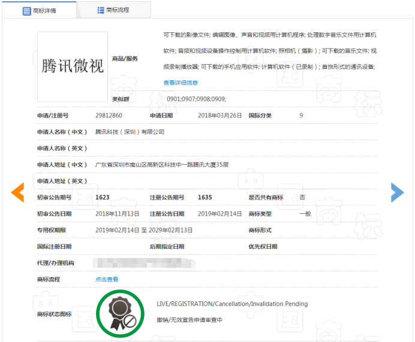The height and width of the screenshot is (342, 415).
Task: Click the trademark status medal icon
Action: click(x=120, y=314)
